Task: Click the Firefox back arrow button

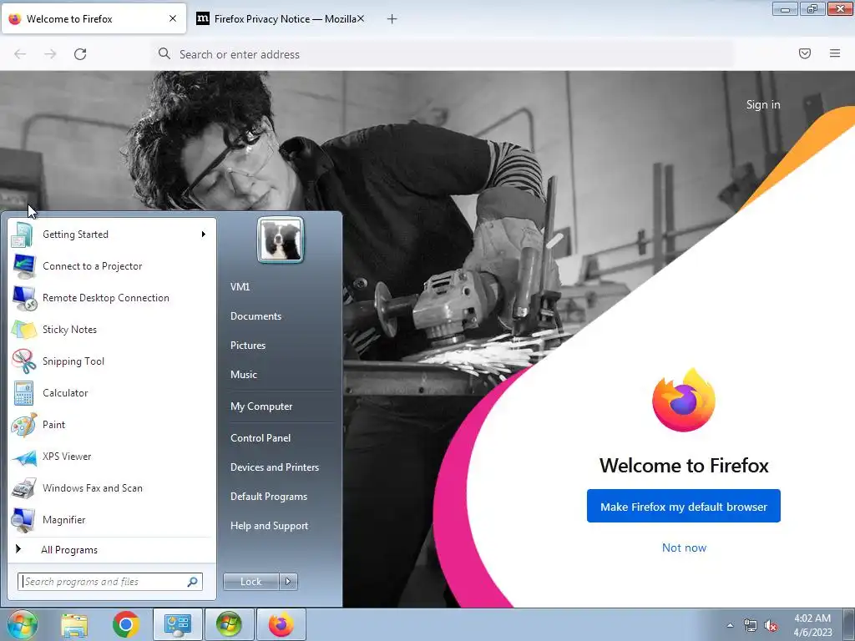Action: pyautogui.click(x=20, y=54)
